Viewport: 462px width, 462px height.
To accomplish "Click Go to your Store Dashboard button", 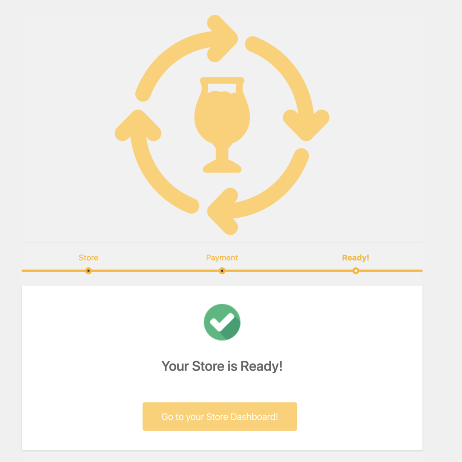I will coord(220,416).
